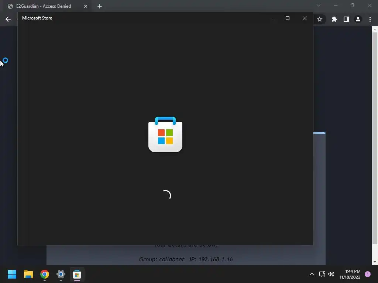Screen dimensions: 378x283
Task: Go back in the Chrome browser
Action: [x=8, y=19]
